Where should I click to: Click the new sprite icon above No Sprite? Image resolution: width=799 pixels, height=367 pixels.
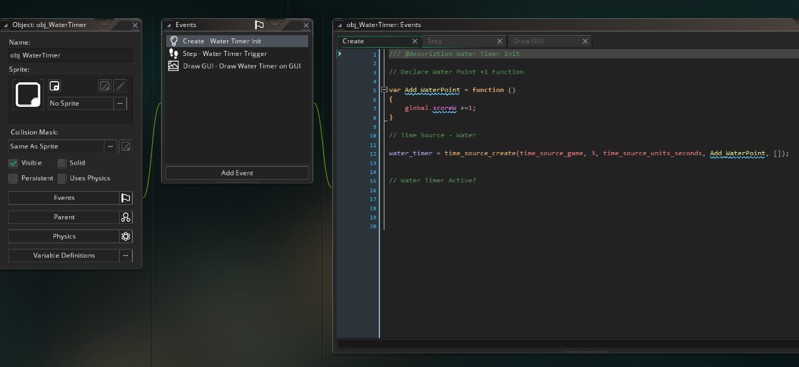point(55,86)
